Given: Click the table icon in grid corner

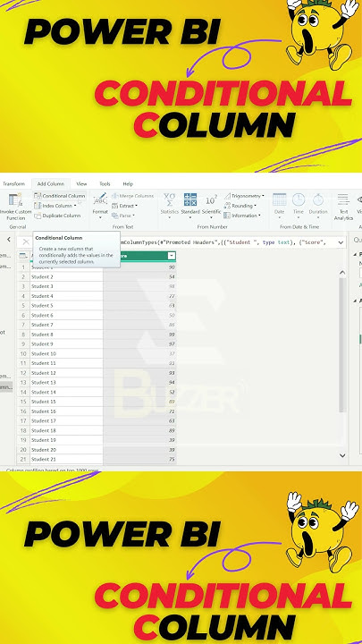Looking at the screenshot, I should coord(23,256).
